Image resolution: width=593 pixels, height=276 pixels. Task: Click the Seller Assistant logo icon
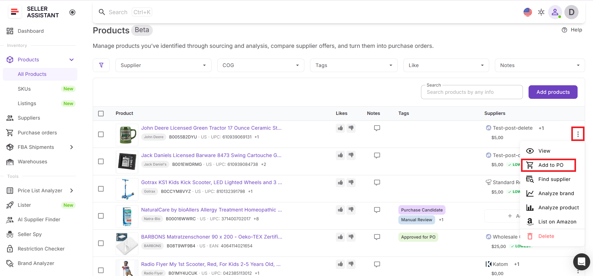click(14, 12)
